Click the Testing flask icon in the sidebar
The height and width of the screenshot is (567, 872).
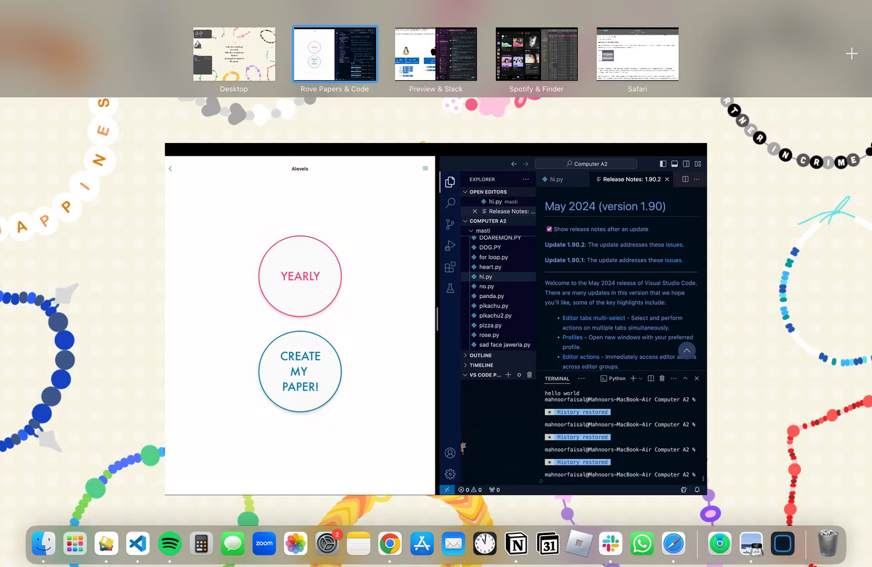tap(449, 289)
